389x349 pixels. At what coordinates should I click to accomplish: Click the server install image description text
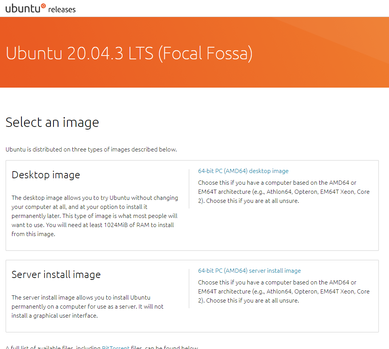click(87, 306)
